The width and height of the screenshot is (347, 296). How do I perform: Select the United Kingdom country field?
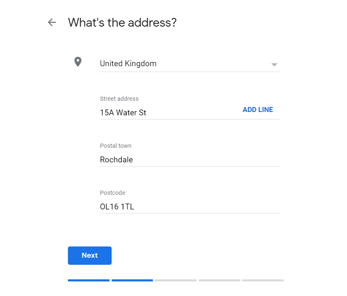pos(190,64)
